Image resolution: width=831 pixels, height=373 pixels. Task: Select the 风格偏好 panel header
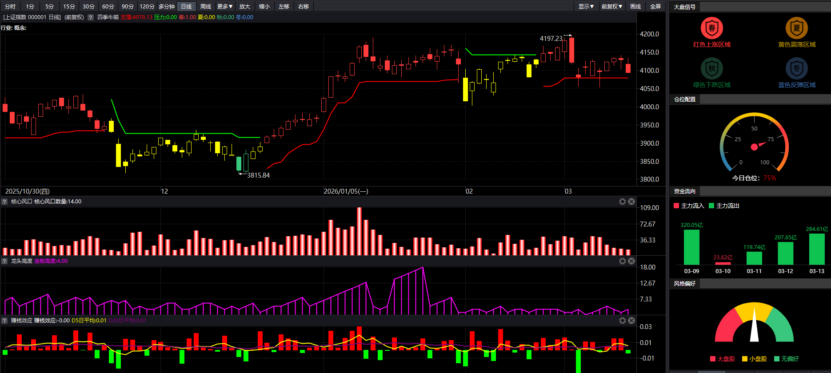click(685, 283)
